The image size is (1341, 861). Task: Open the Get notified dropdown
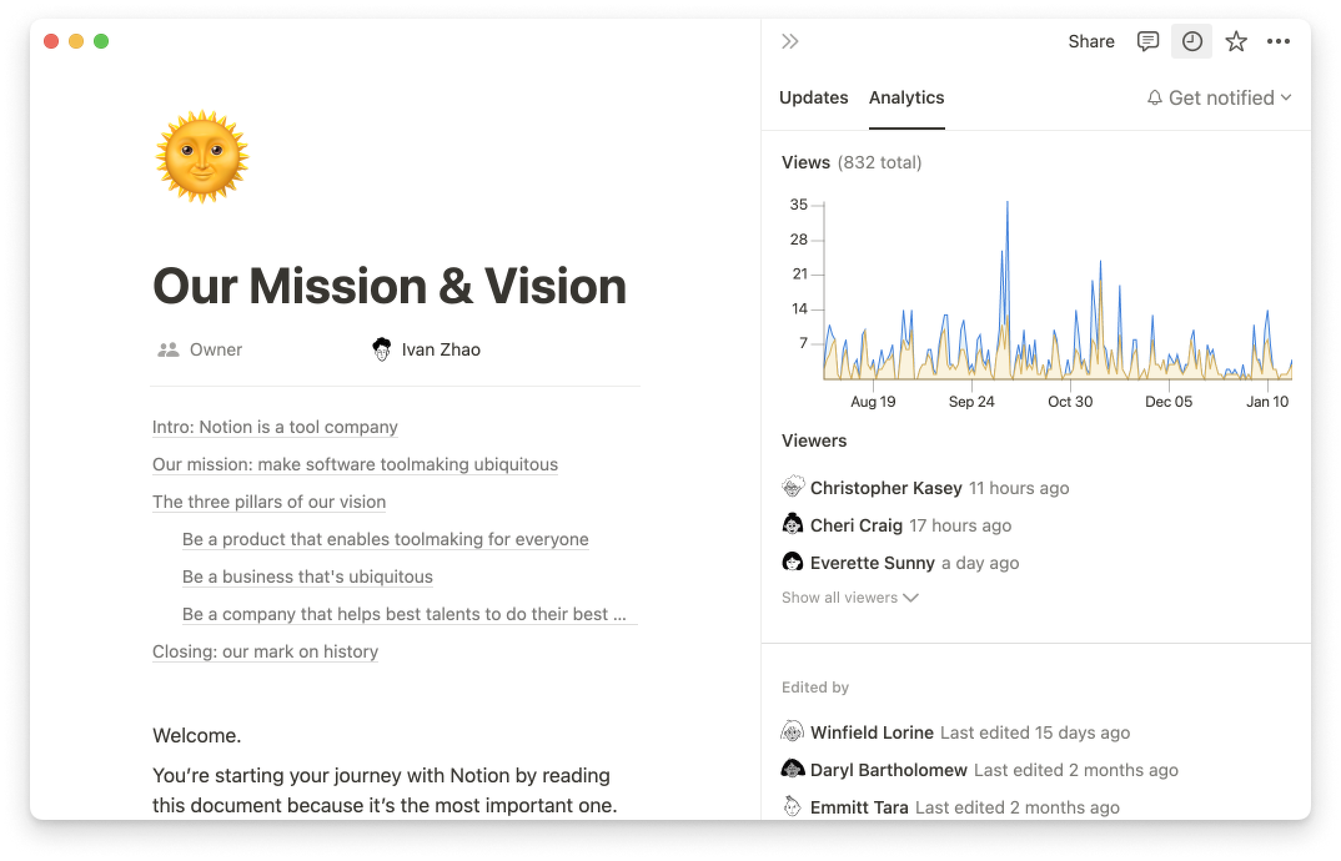tap(1219, 98)
